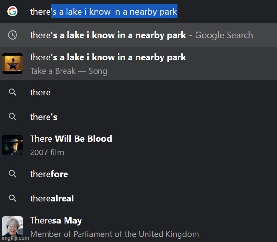Click "Member of Parliament of the United Kingdom" description
Viewport: 277px width, 242px height.
coord(114,234)
